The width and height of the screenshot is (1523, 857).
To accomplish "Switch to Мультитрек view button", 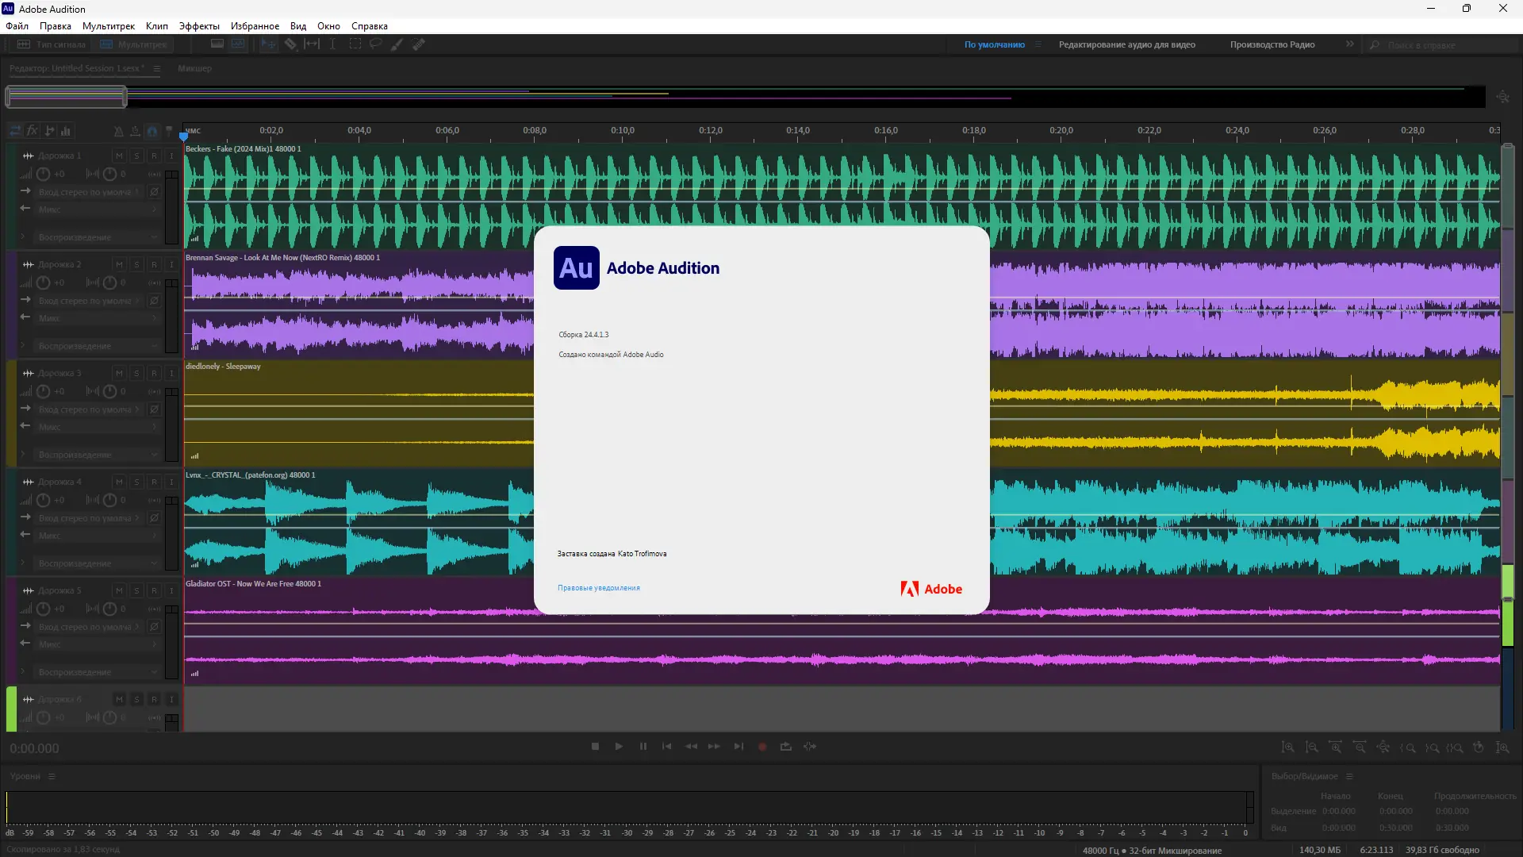I will (x=133, y=44).
